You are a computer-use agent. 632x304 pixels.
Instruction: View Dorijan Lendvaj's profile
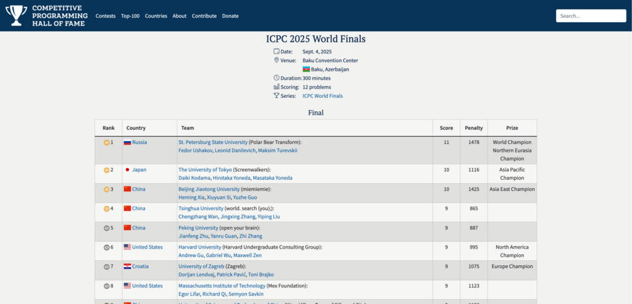pyautogui.click(x=196, y=274)
